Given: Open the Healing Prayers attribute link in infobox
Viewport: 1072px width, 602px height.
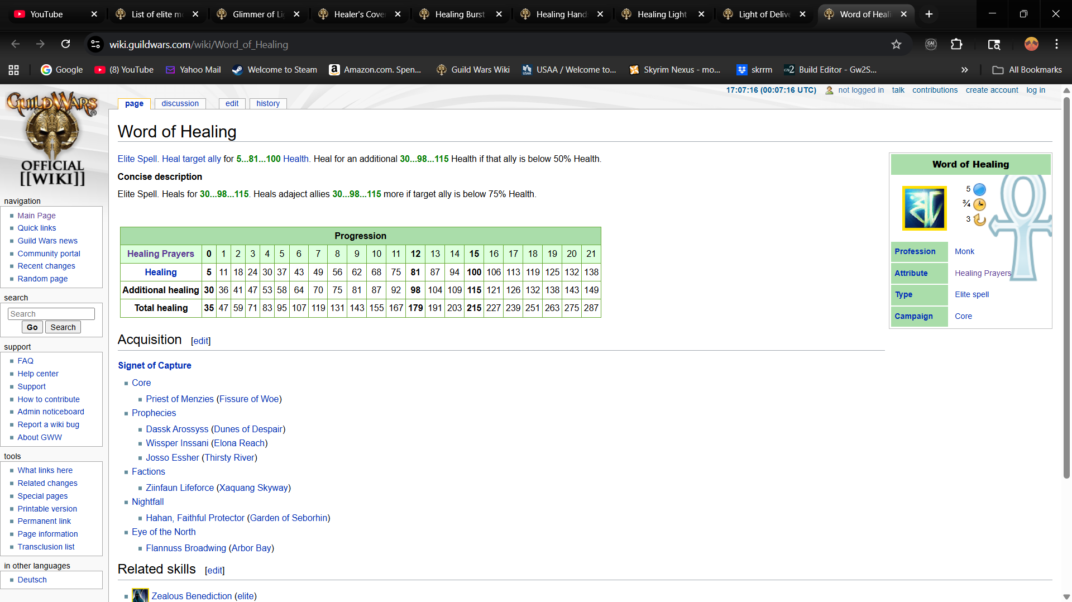Looking at the screenshot, I should pos(983,273).
